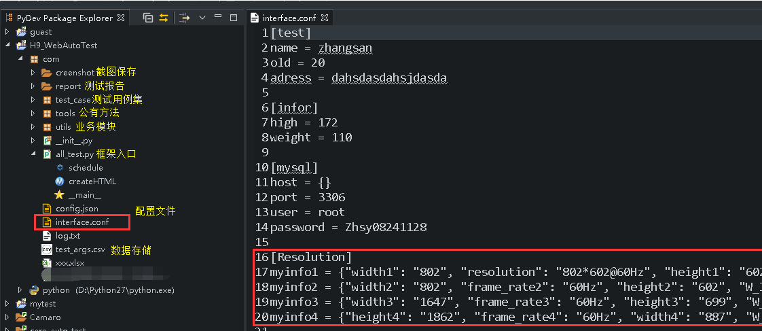The height and width of the screenshot is (331, 762).
Task: Click the xxx.xlsx spreadsheet icon
Action: point(47,263)
